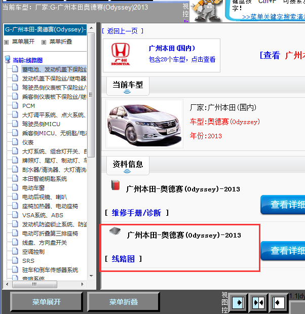Screen dimensions: 305x314
Task: Collapse the 资料信息 section header
Action: (128, 166)
